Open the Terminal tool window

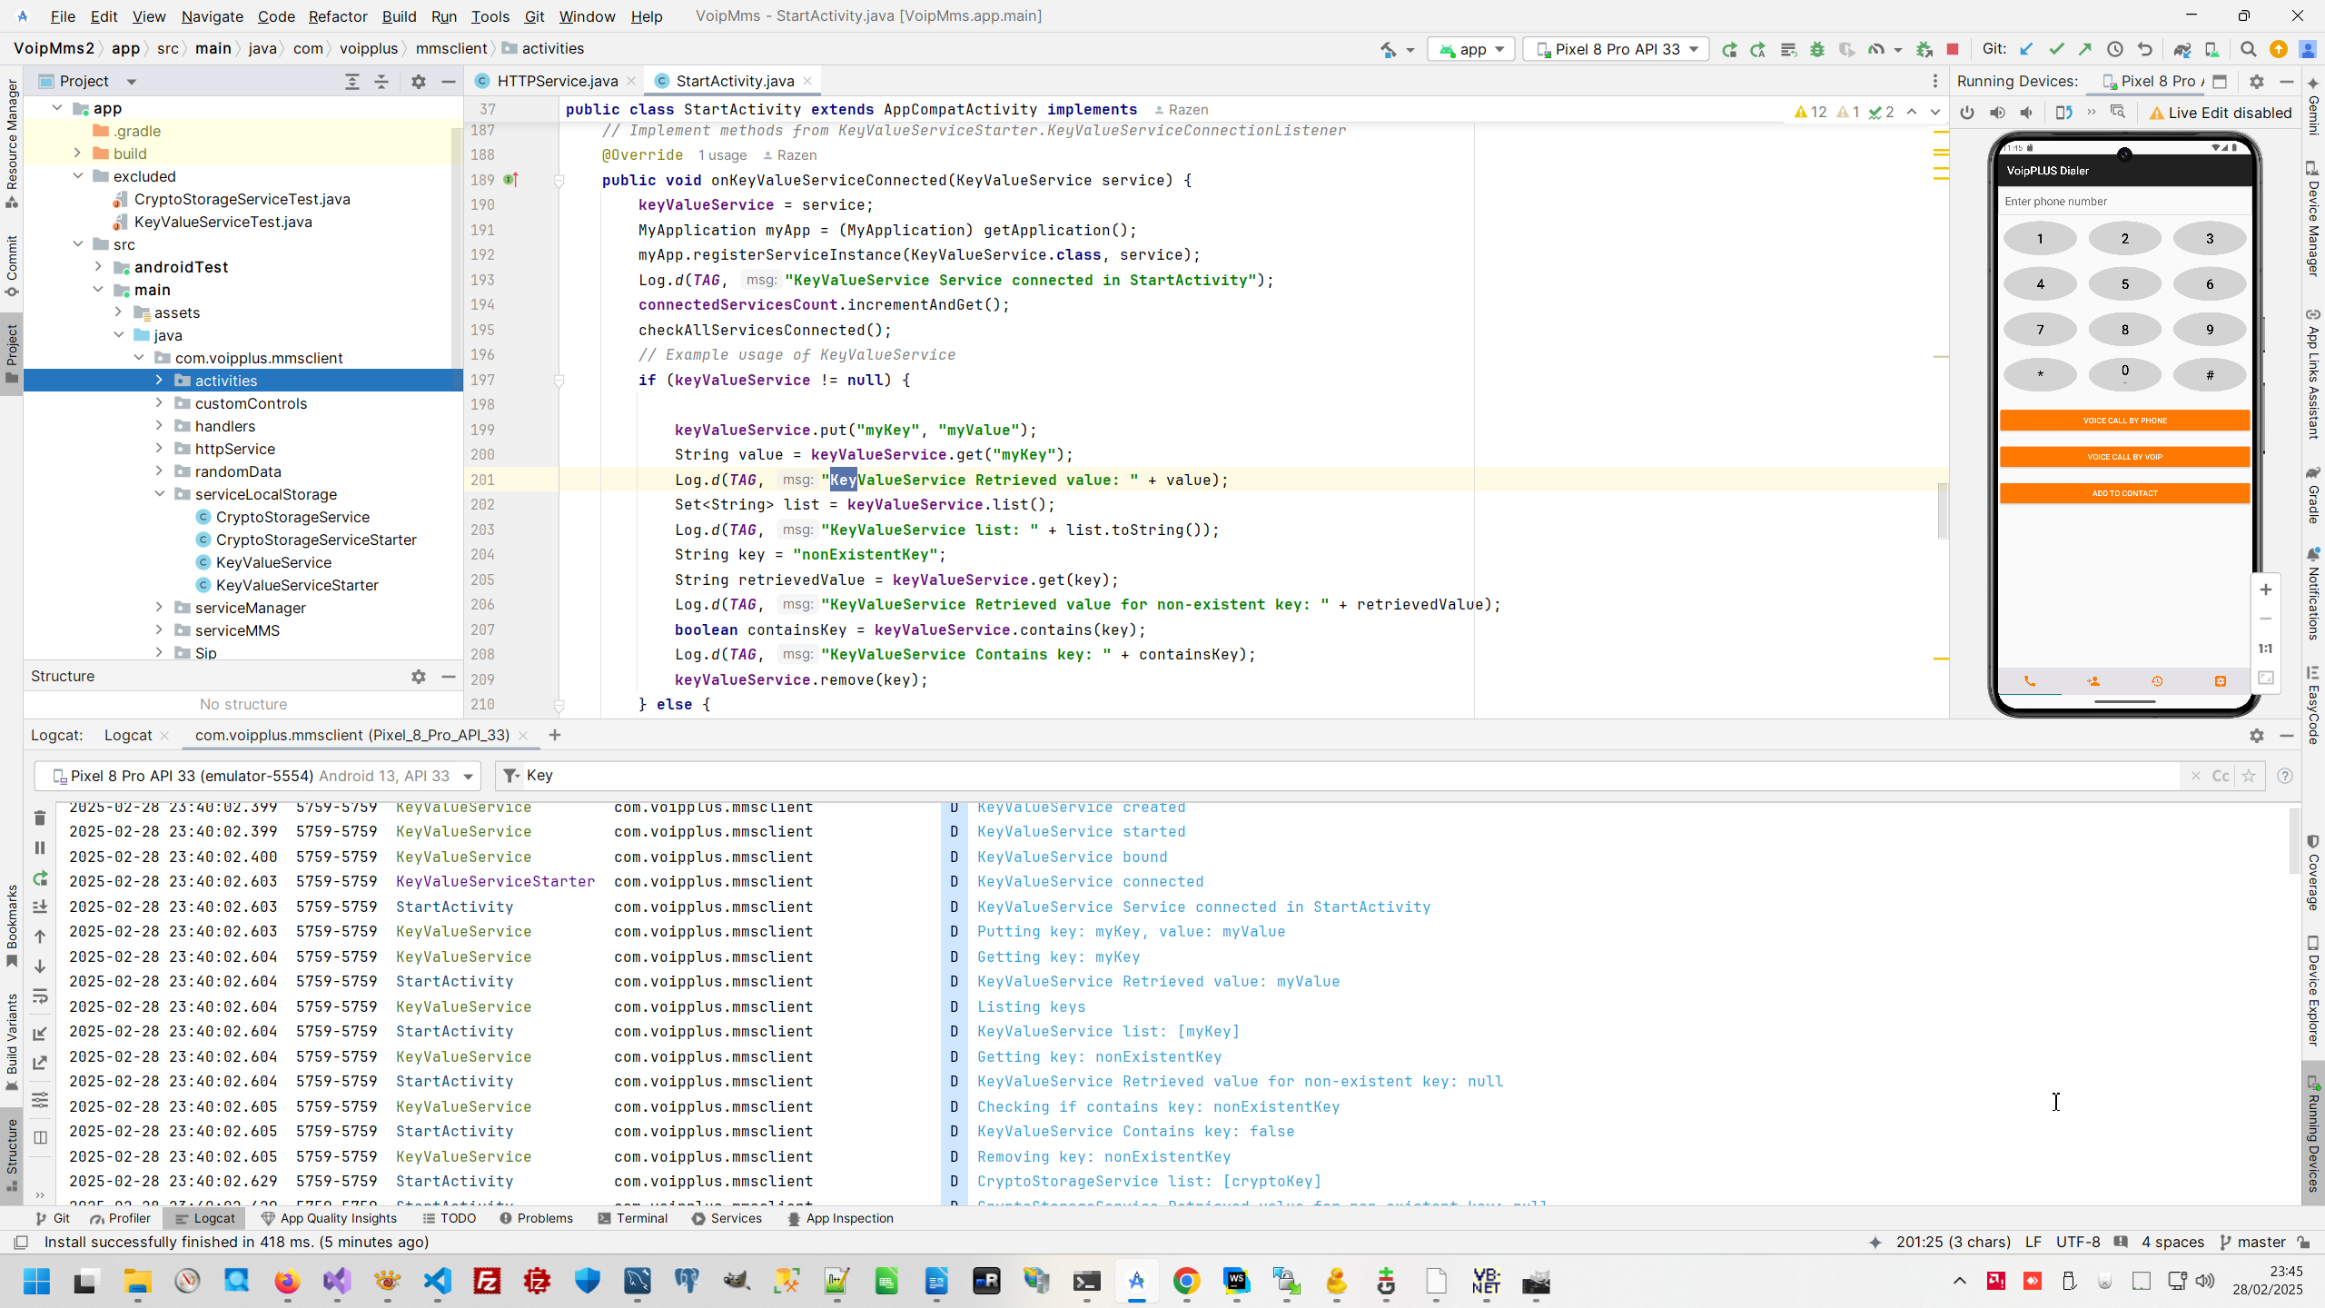633,1218
